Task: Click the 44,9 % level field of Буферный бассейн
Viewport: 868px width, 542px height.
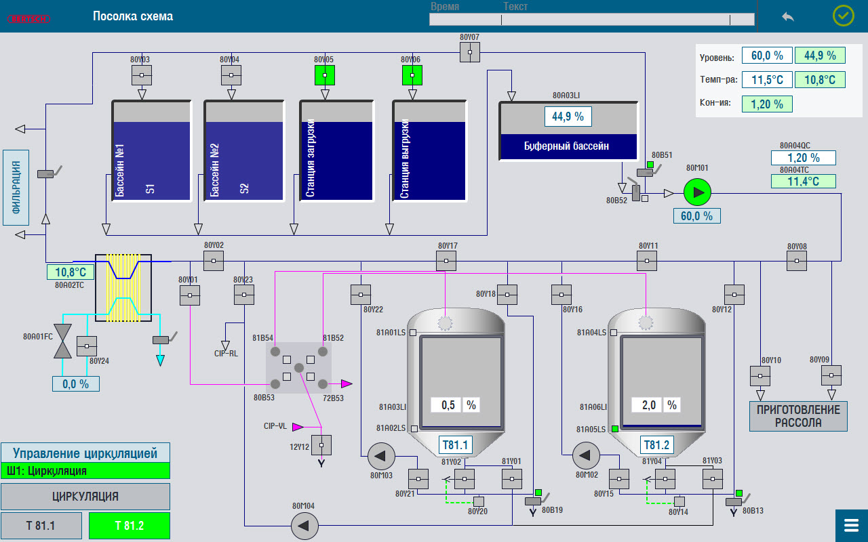Action: 568,116
